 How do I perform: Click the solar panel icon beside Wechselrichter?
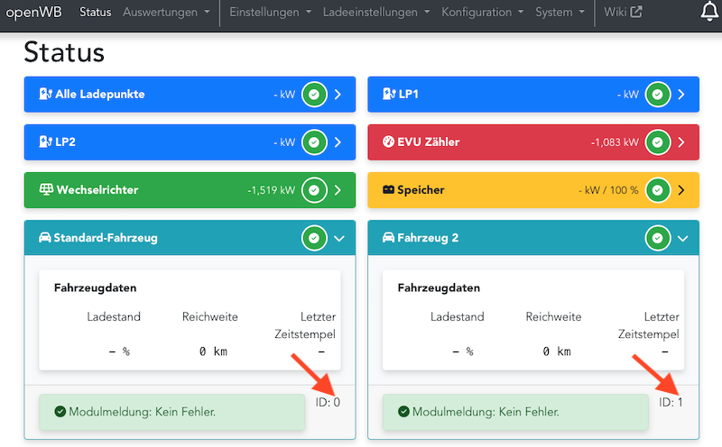point(44,190)
